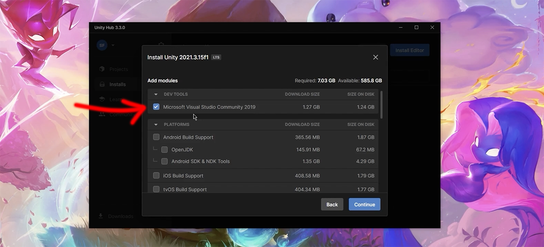The image size is (544, 247).
Task: Click the Back button
Action: click(x=332, y=204)
